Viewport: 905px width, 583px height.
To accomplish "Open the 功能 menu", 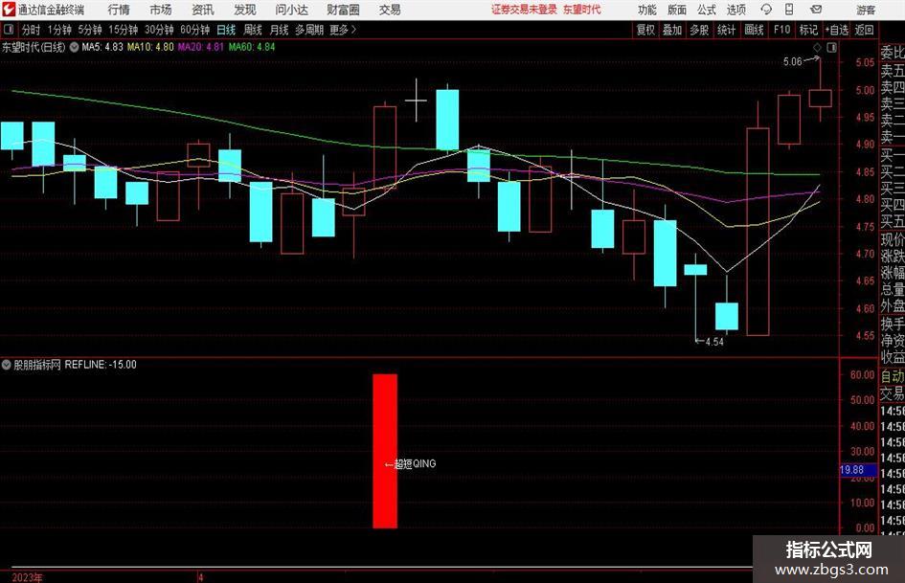I will pos(647,10).
